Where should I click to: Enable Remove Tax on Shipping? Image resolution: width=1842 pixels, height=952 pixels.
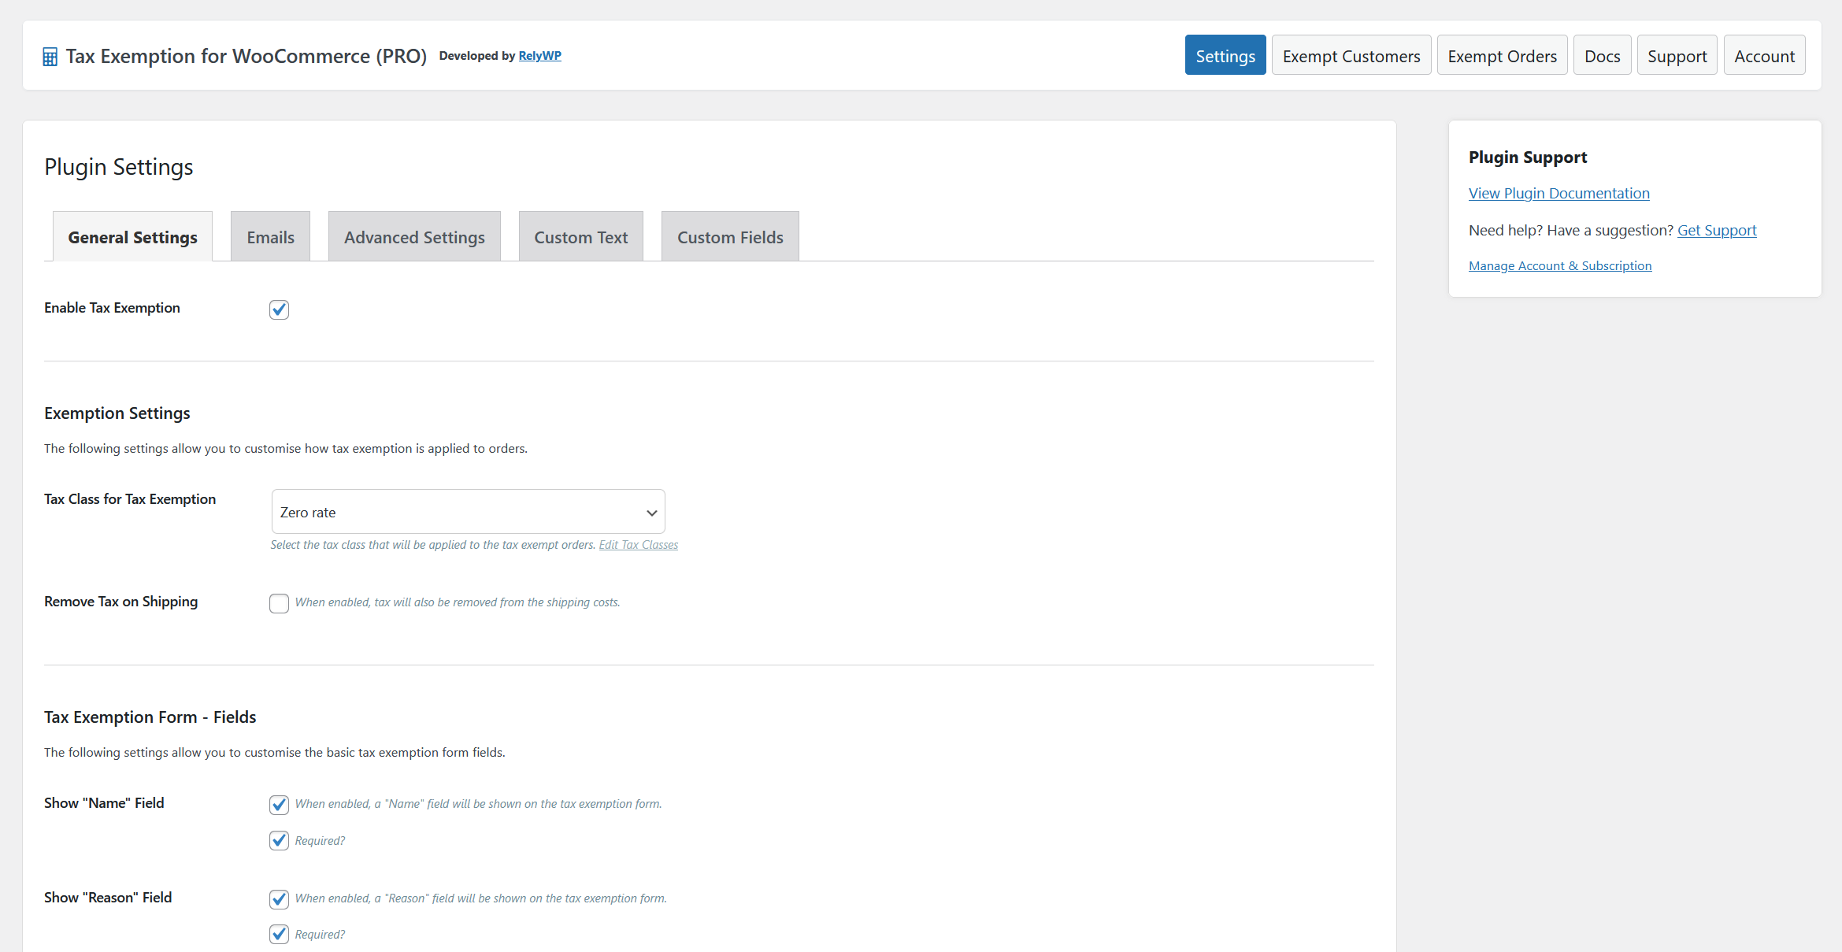(x=279, y=603)
